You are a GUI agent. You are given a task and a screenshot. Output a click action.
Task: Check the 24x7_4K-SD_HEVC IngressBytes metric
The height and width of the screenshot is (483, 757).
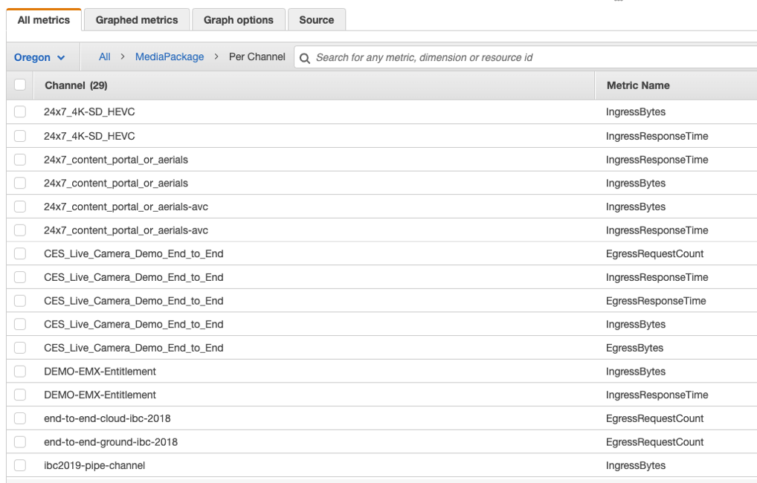click(19, 112)
